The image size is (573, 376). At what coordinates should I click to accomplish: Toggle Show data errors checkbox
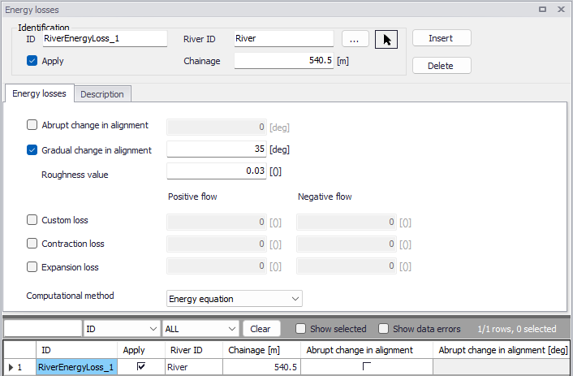pos(383,328)
